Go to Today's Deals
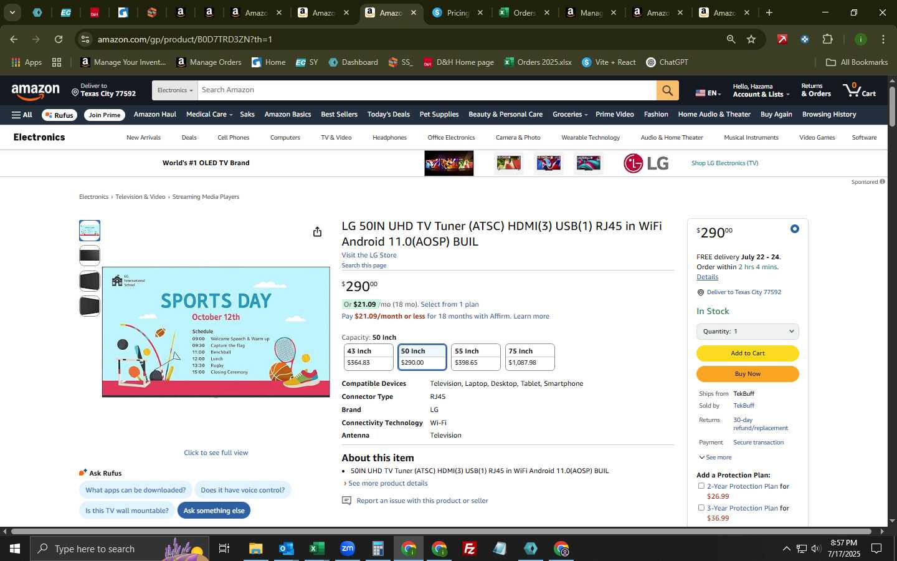 pyautogui.click(x=389, y=115)
